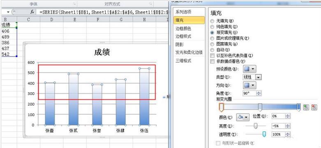Click the 亮度 -5% input field
Image resolution: width=321 pixels, height=148 pixels.
pyautogui.click(x=279, y=126)
